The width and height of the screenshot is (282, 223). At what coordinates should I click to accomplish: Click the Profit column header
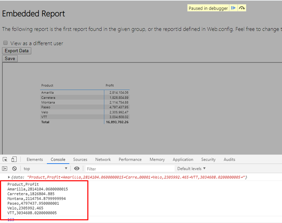point(109,85)
